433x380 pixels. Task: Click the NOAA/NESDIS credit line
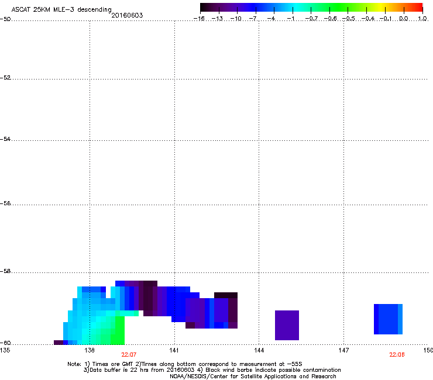[x=253, y=376]
